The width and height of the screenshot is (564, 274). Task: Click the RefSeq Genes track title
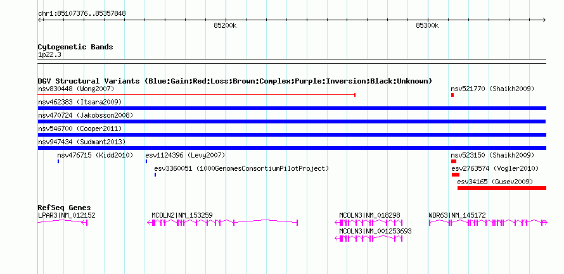click(65, 208)
